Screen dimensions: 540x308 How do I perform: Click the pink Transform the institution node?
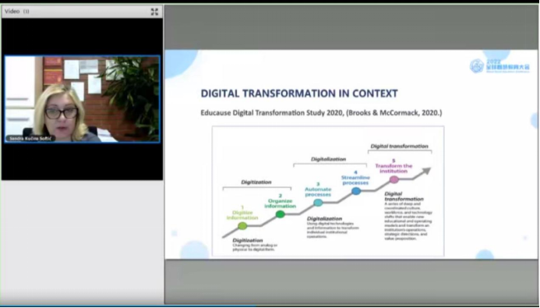click(x=394, y=179)
